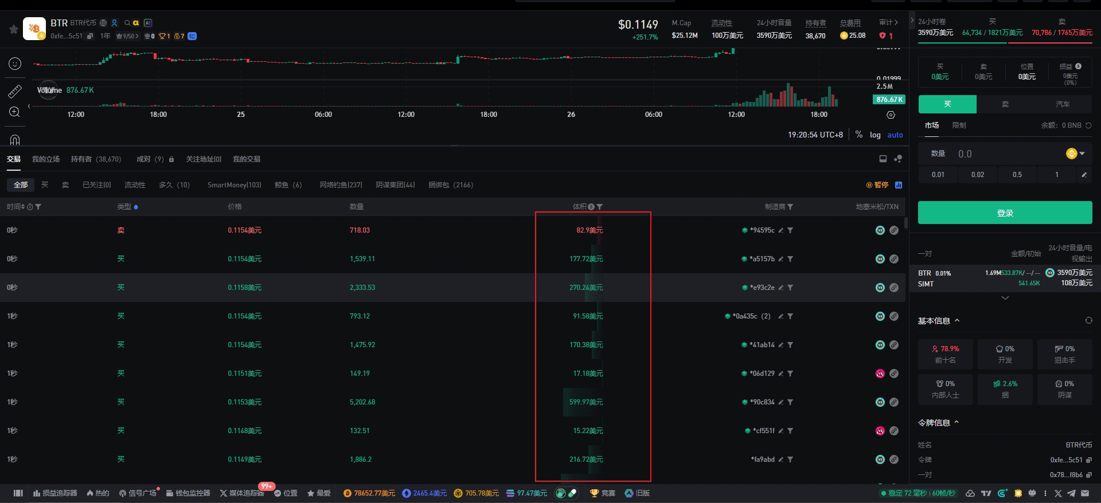1101x503 pixels.
Task: Open the mail icon in bottom bar
Action: pos(1085,493)
